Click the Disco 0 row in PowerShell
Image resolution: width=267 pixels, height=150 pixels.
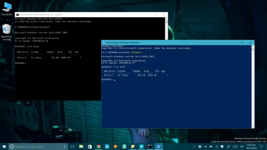pyautogui.click(x=136, y=75)
